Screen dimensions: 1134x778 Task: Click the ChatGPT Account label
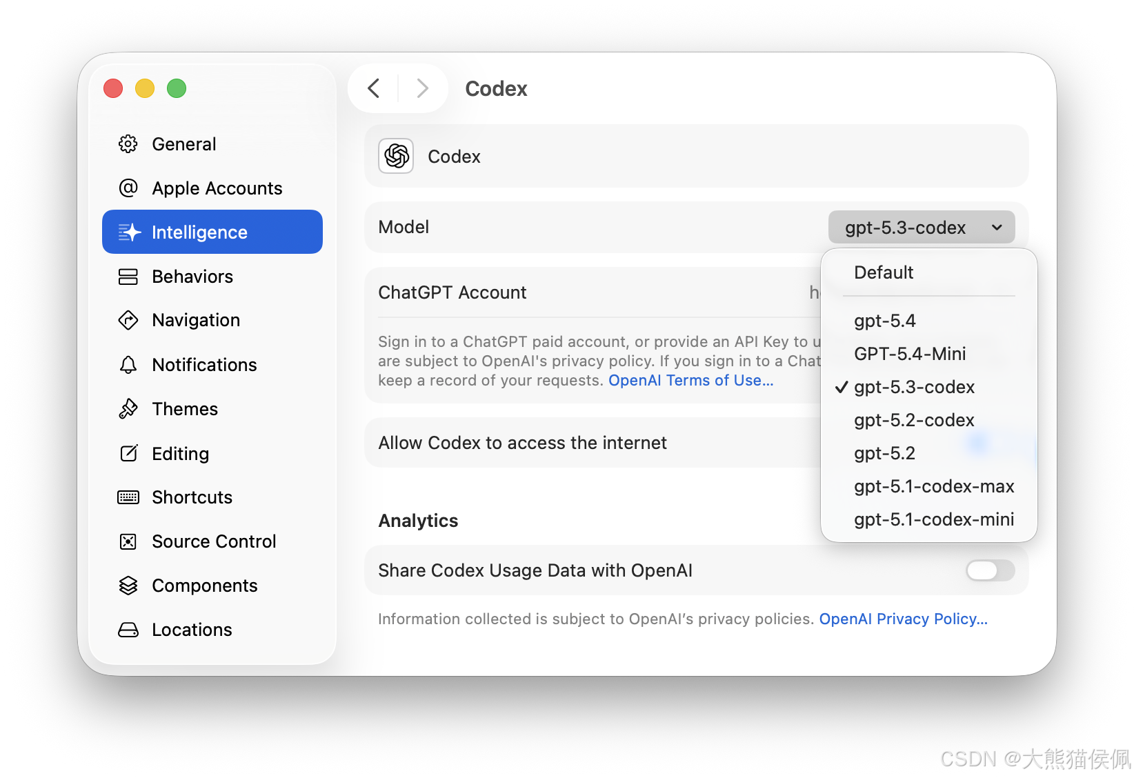pyautogui.click(x=452, y=292)
